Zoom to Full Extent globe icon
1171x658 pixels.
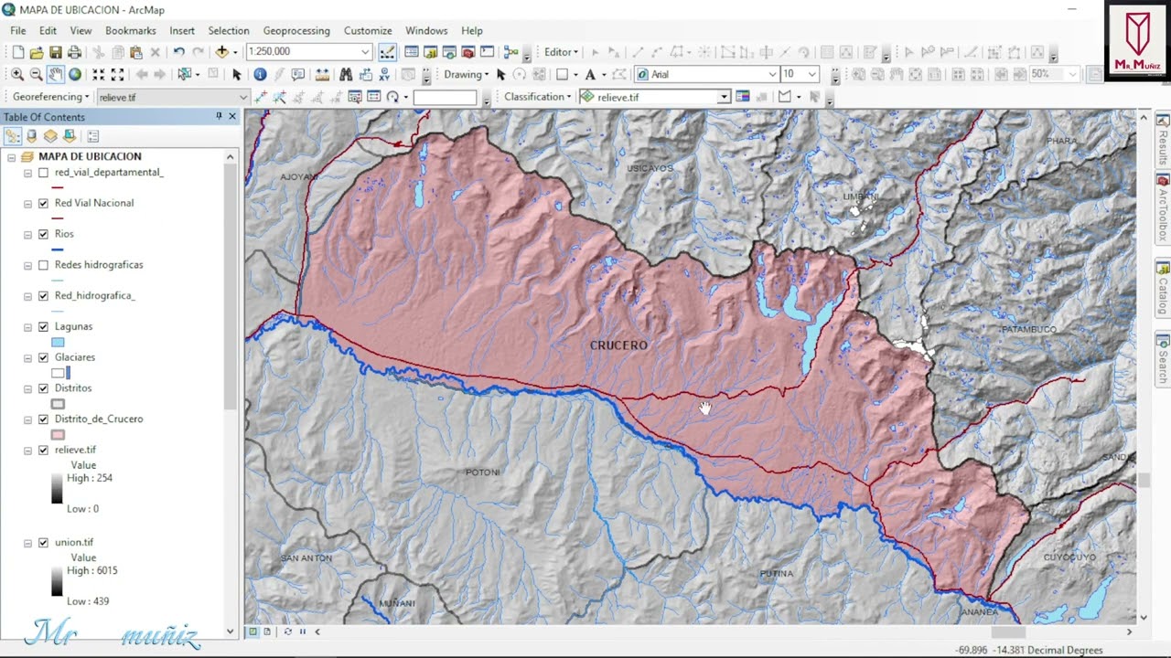pyautogui.click(x=75, y=74)
